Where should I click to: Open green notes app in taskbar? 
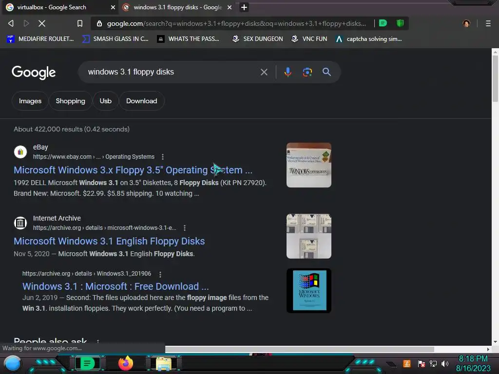coord(87,363)
